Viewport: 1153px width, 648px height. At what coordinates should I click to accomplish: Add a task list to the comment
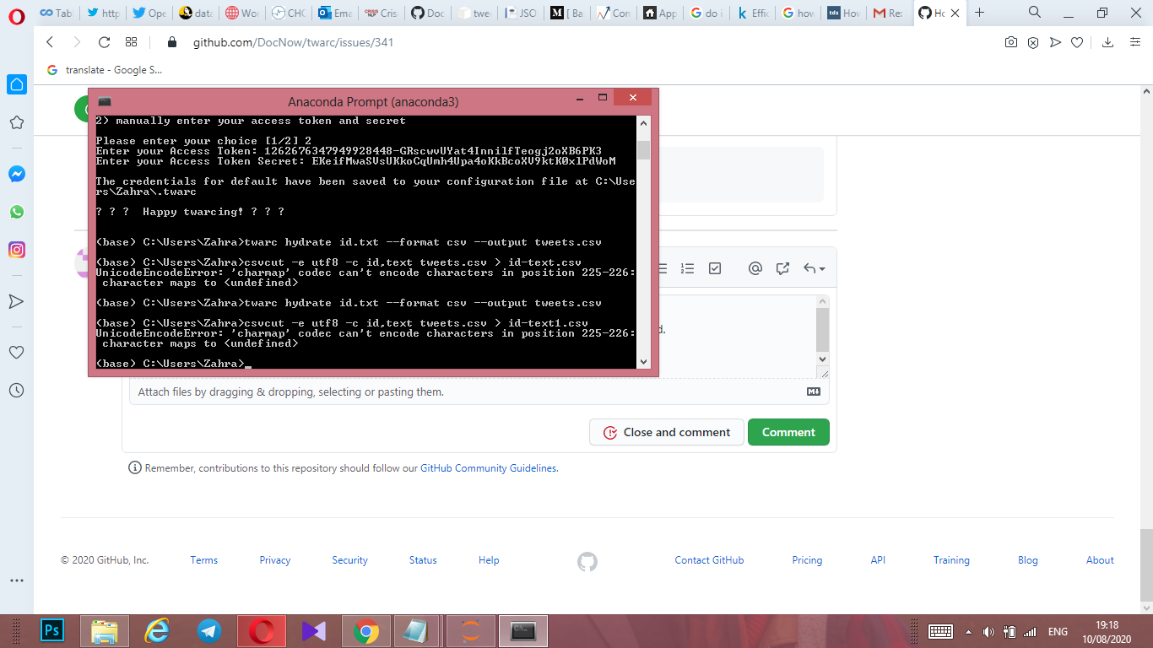click(x=714, y=268)
